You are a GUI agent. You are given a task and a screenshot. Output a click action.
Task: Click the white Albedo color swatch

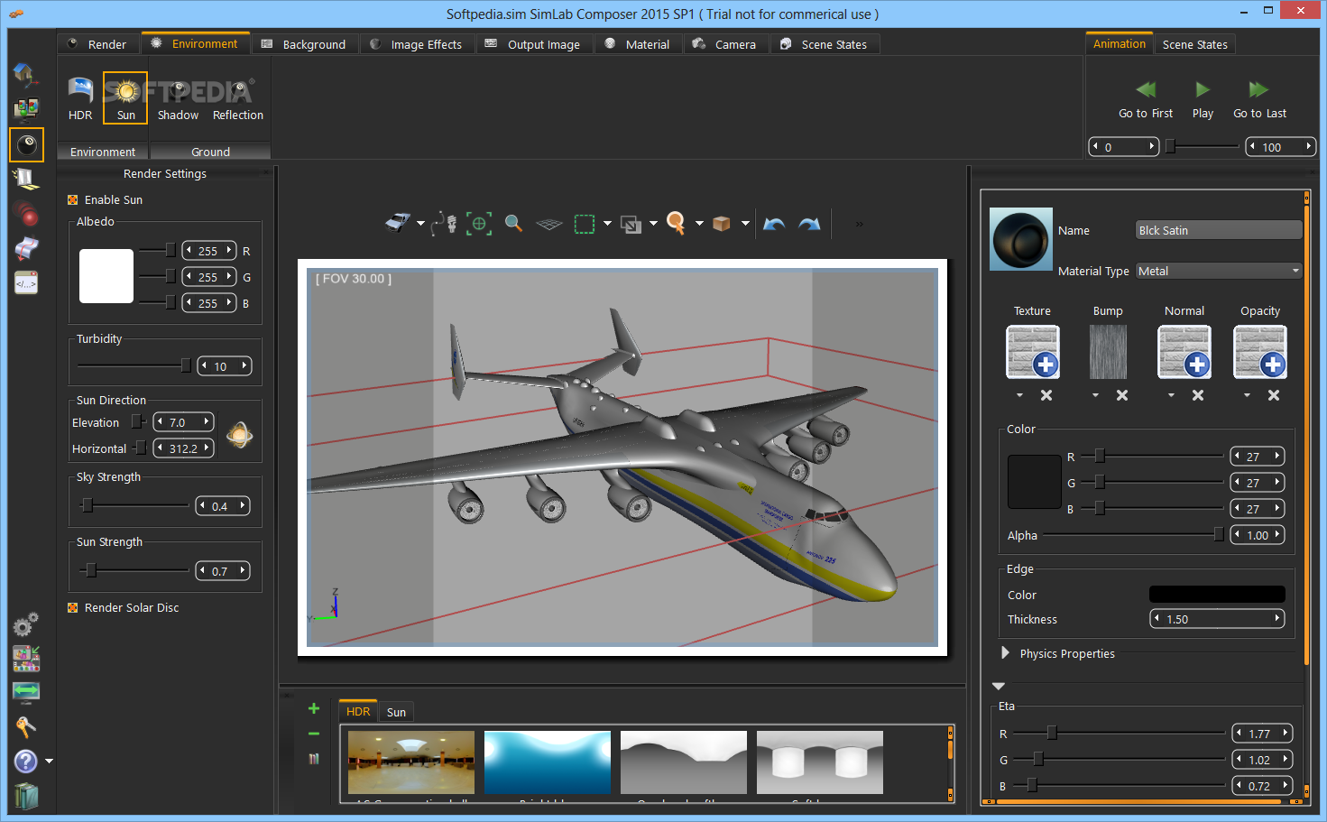coord(106,276)
